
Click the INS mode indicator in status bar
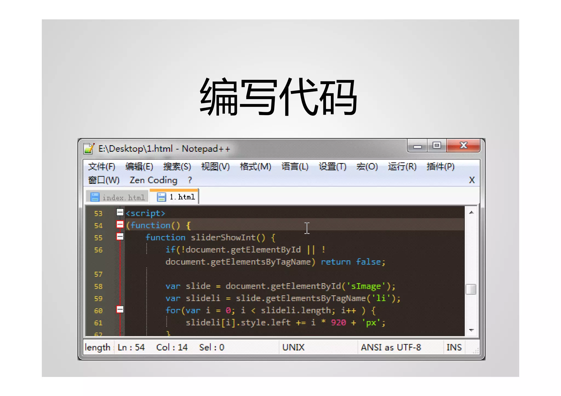click(454, 347)
